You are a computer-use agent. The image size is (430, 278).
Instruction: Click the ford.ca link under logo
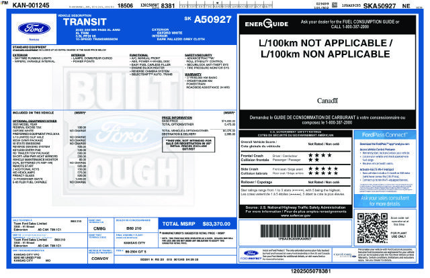(x=34, y=40)
